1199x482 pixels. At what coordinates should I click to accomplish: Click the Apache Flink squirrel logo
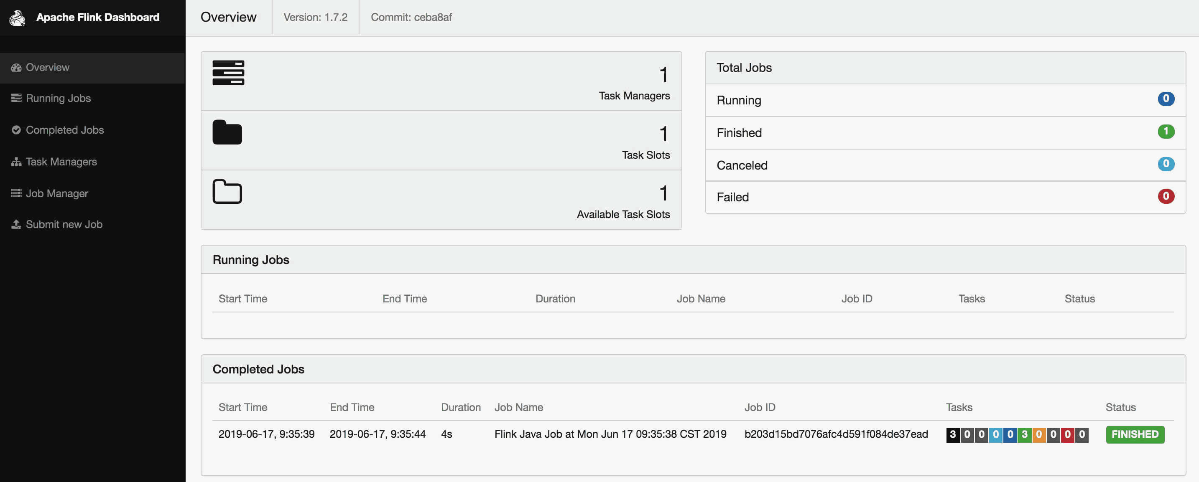click(x=17, y=18)
